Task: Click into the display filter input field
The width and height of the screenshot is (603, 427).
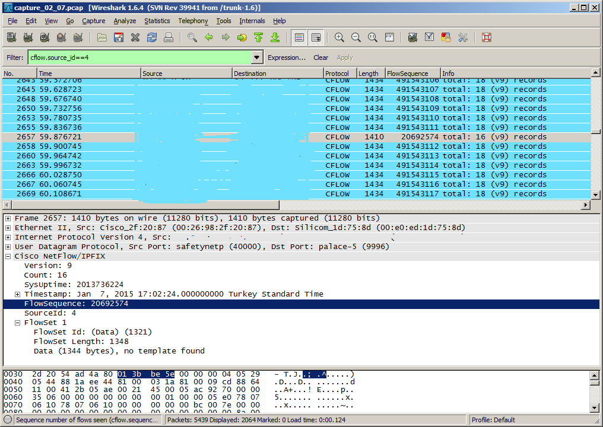Action: pyautogui.click(x=140, y=58)
